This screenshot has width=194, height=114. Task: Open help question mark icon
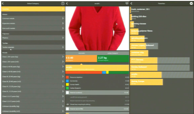pos(63,3)
